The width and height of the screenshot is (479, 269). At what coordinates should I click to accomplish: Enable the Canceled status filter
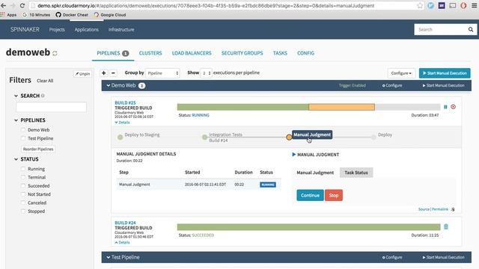[23, 202]
